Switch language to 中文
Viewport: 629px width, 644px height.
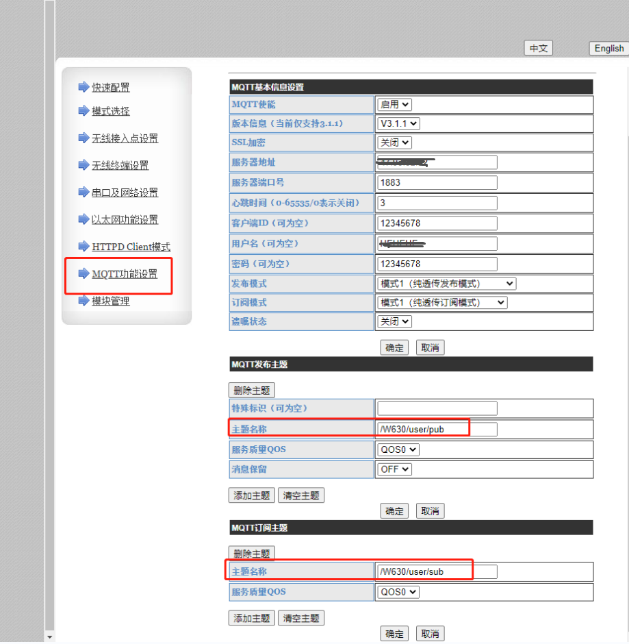click(x=538, y=48)
